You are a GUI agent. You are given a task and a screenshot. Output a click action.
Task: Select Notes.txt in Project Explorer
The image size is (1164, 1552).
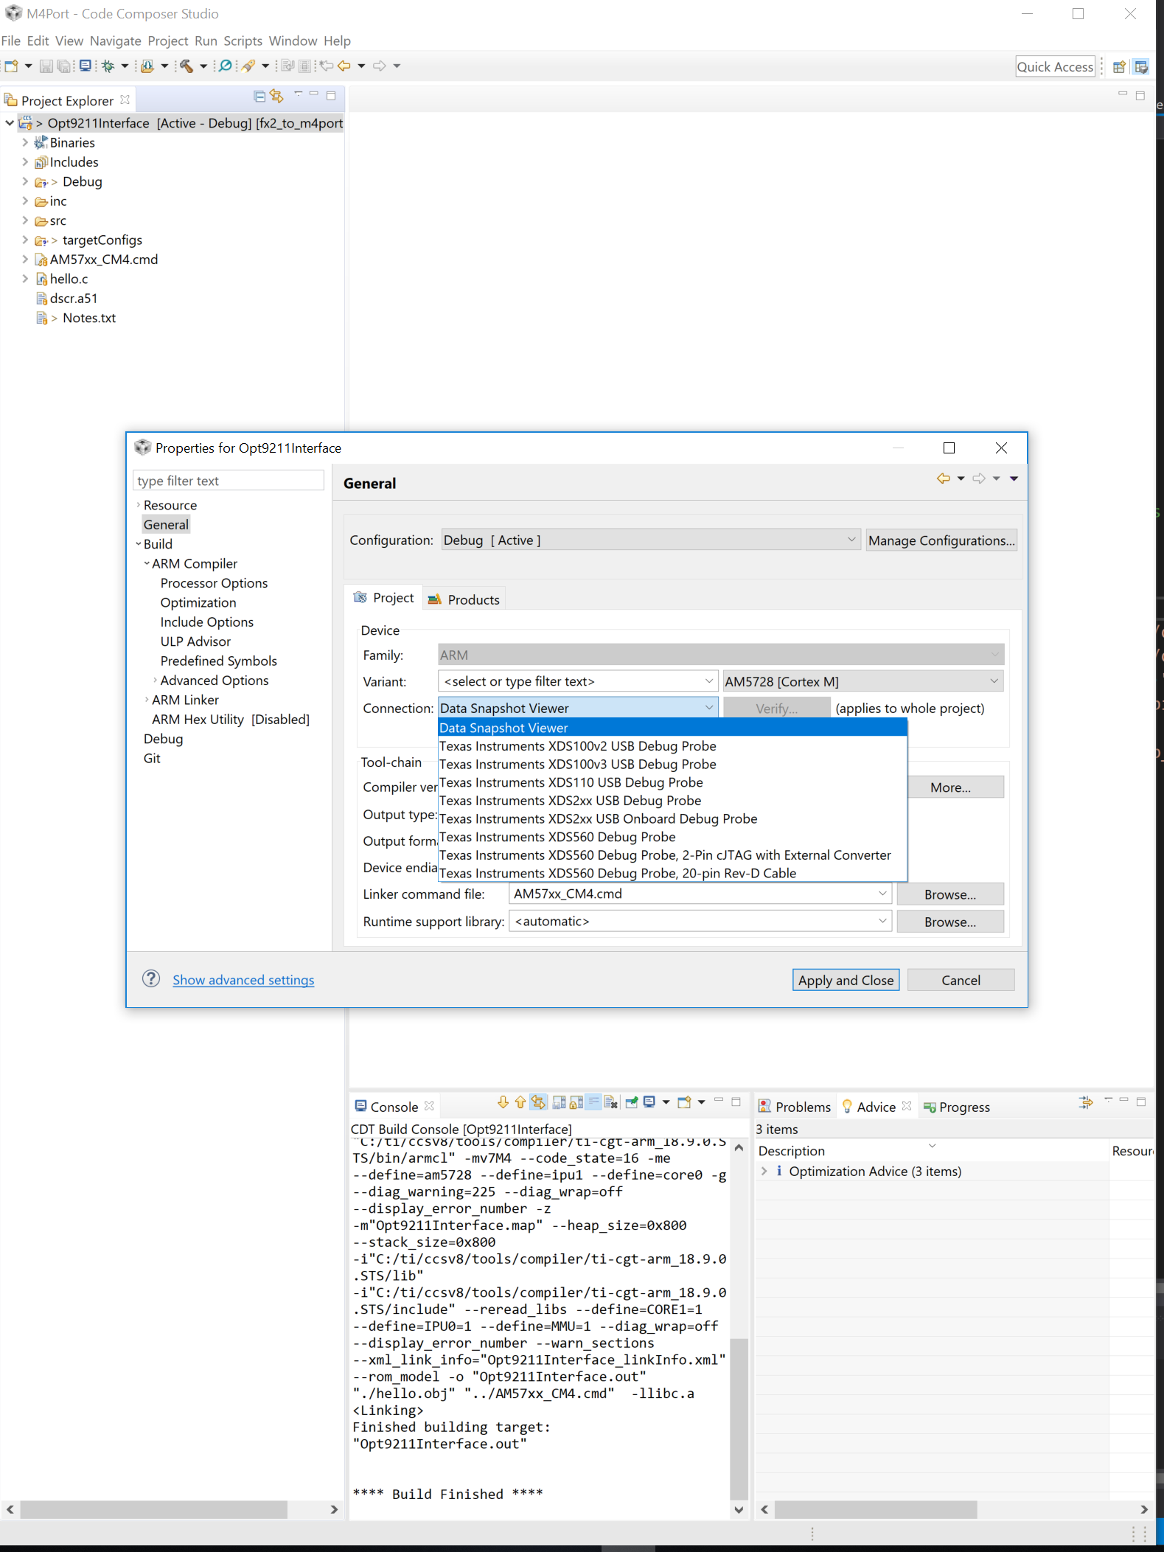click(89, 318)
